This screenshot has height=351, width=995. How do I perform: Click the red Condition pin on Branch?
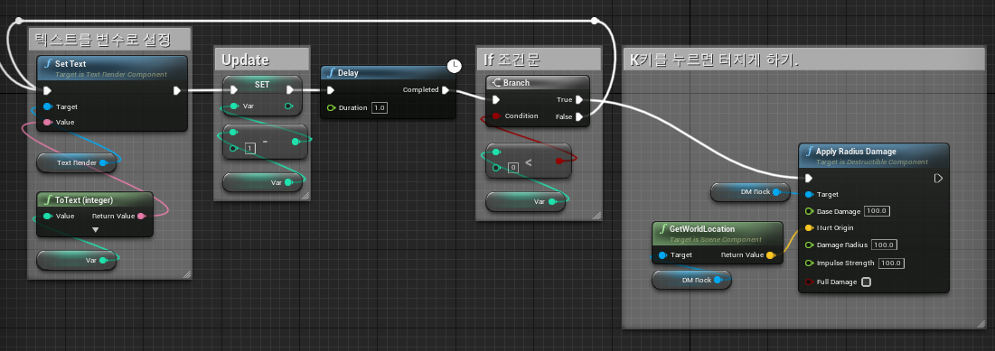pos(497,115)
